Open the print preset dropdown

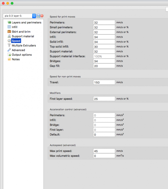pos(34,16)
